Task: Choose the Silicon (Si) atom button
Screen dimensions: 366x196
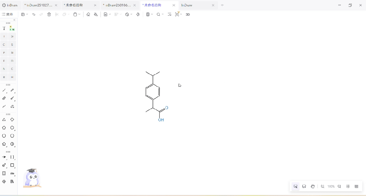Action: [x=12, y=53]
